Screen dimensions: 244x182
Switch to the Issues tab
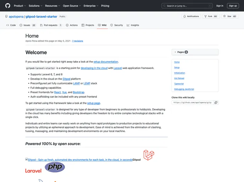pyautogui.click(x=28, y=25)
